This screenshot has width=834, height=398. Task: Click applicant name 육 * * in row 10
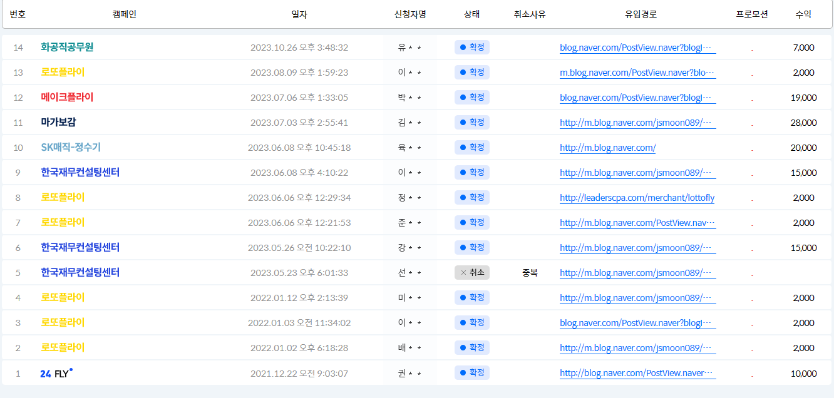click(x=409, y=148)
